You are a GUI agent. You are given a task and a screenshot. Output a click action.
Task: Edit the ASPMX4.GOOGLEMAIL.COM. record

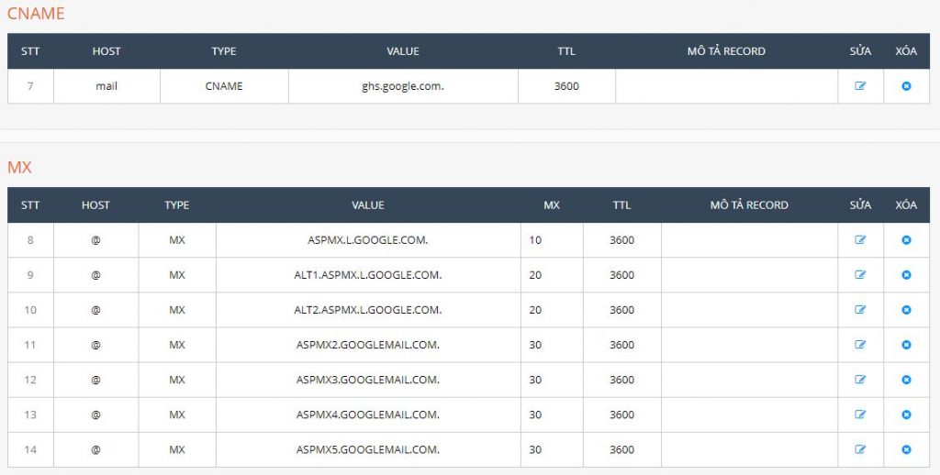point(860,414)
